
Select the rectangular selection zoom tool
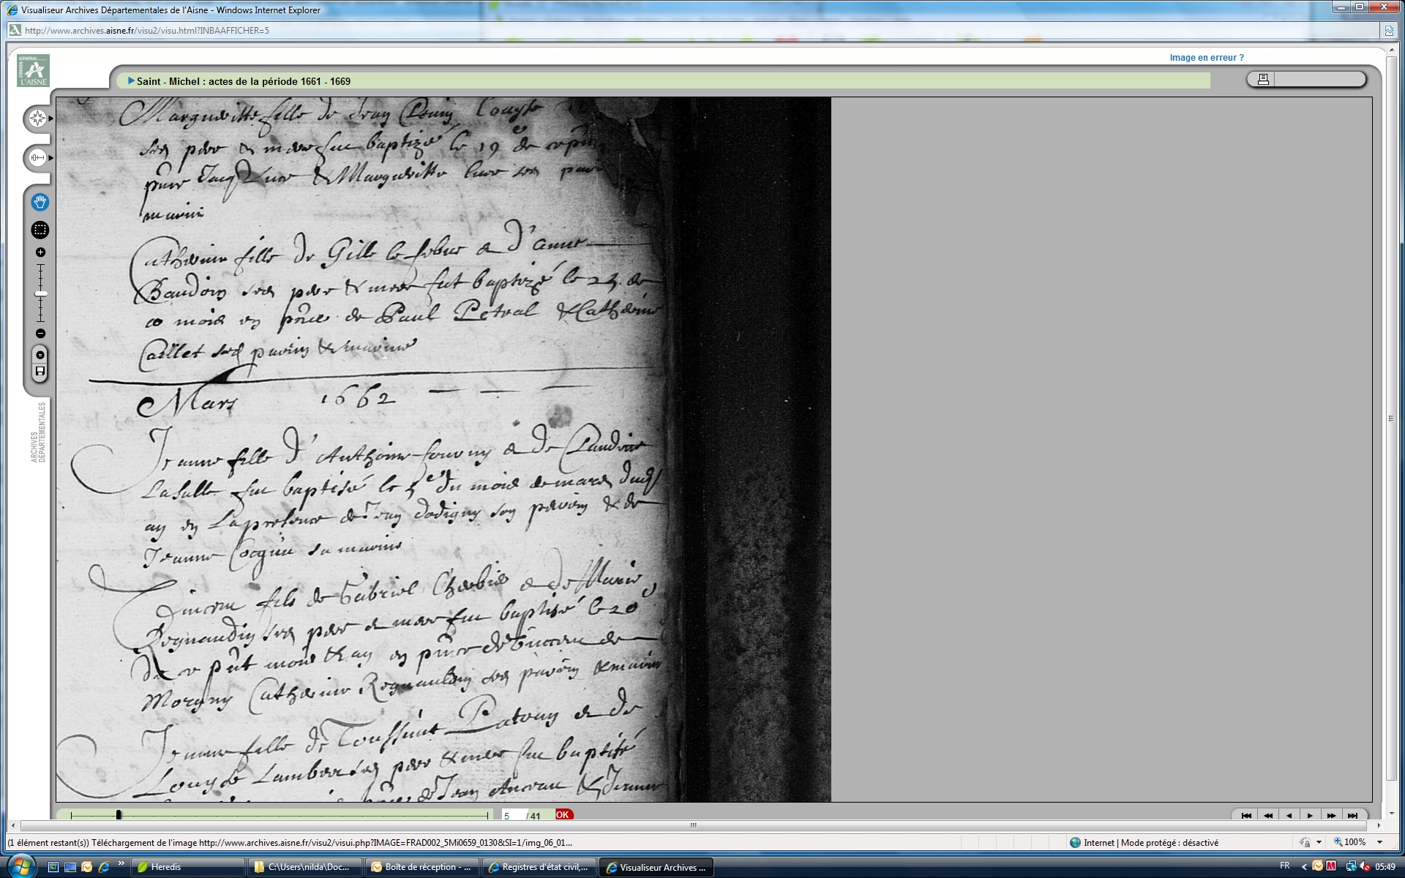point(40,230)
